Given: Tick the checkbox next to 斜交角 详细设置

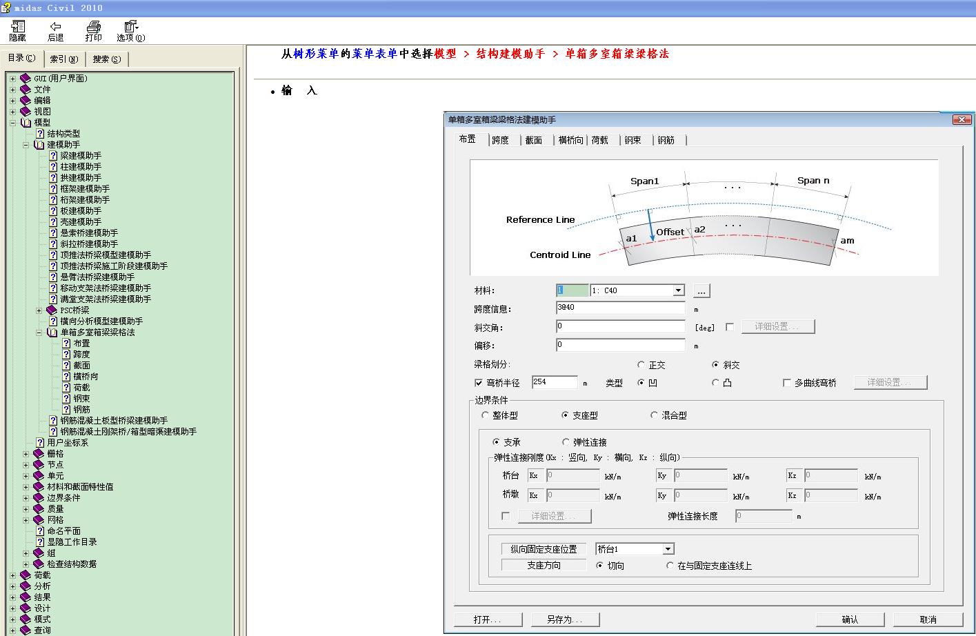Looking at the screenshot, I should click(x=730, y=327).
